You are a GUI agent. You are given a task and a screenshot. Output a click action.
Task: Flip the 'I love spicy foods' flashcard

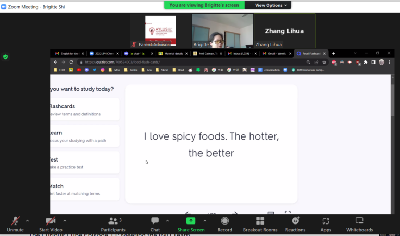(x=211, y=144)
